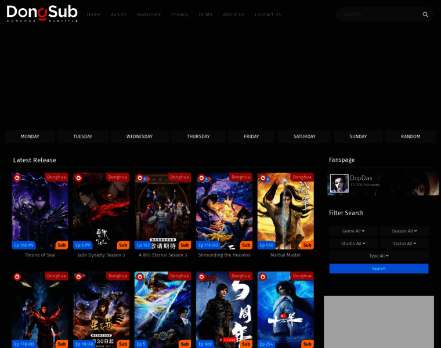Image resolution: width=441 pixels, height=348 pixels.
Task: Select the THURSDAY schedule tab
Action: (198, 137)
